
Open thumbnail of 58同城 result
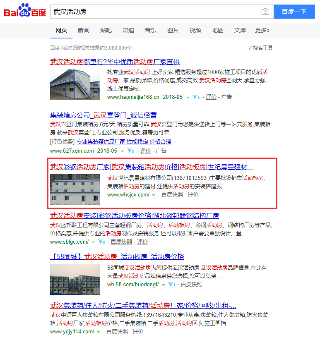point(75,279)
